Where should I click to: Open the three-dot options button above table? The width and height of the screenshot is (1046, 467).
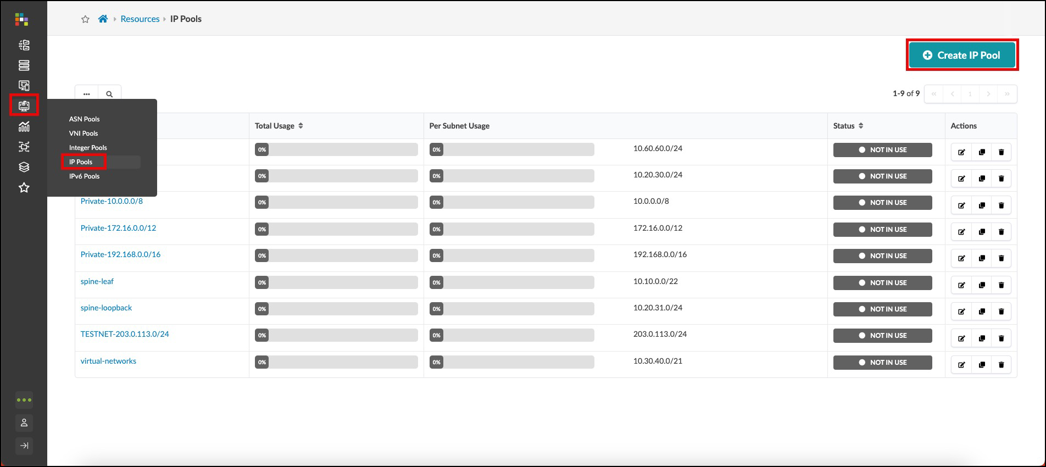click(87, 94)
